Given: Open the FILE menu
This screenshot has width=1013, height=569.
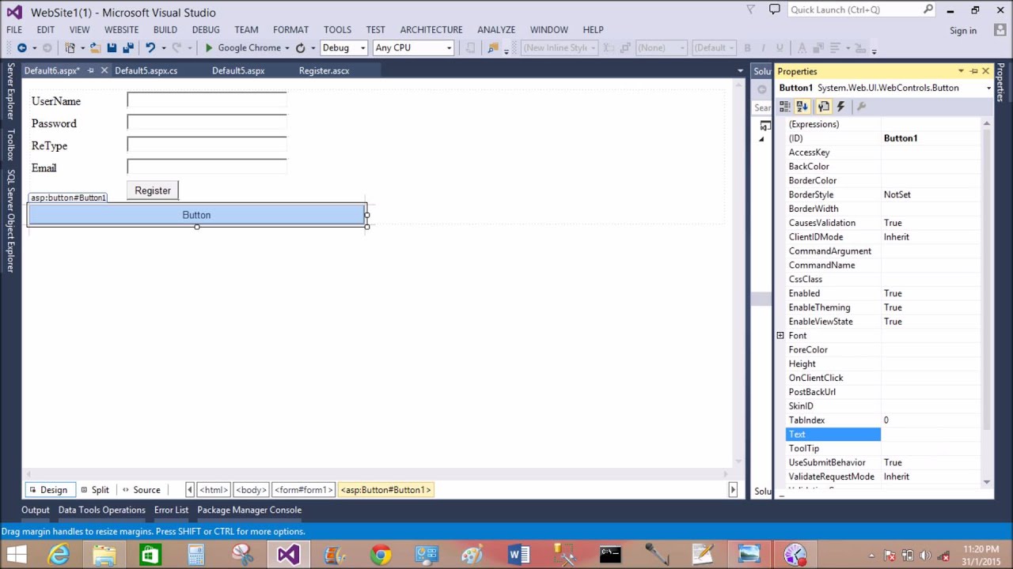Looking at the screenshot, I should [x=14, y=29].
